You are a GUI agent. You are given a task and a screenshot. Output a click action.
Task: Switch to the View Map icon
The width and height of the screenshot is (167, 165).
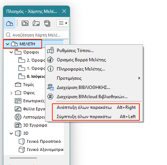25,23
